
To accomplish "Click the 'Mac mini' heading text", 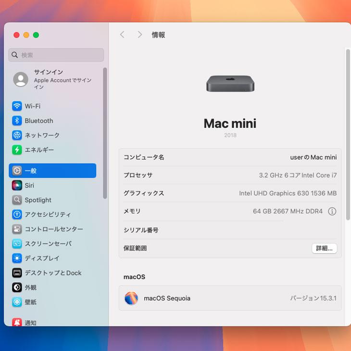I will (230, 124).
